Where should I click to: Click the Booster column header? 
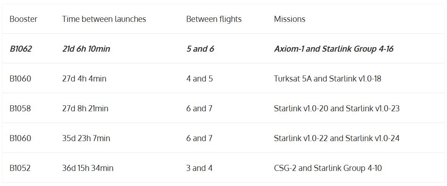(x=23, y=19)
